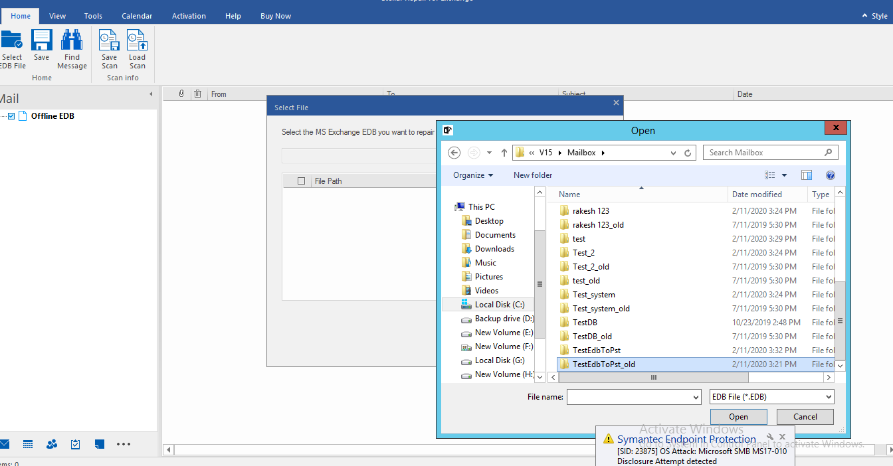Select the TestEdbToPst_old folder

point(696,364)
